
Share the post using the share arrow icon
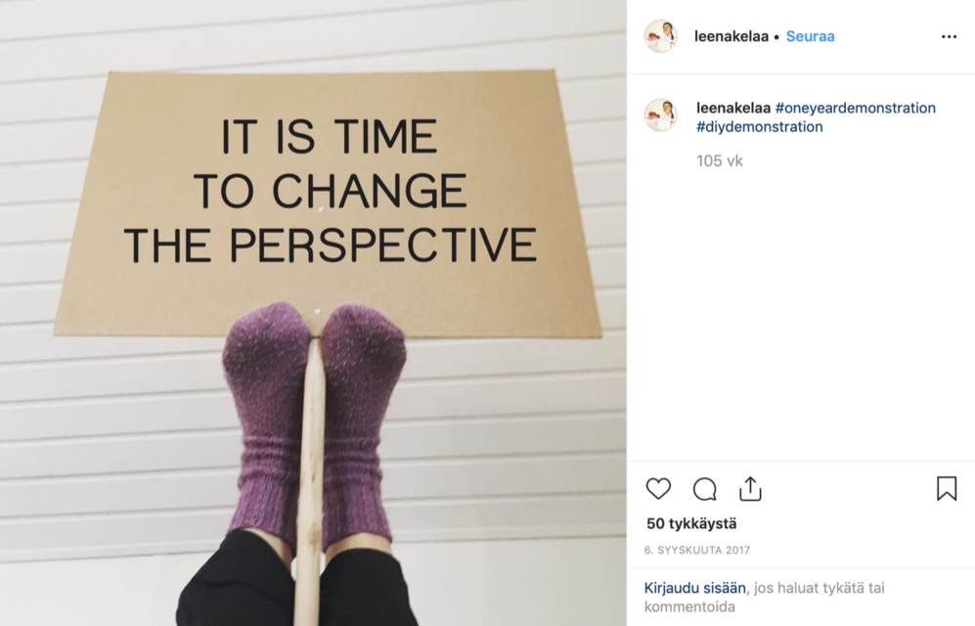[750, 489]
